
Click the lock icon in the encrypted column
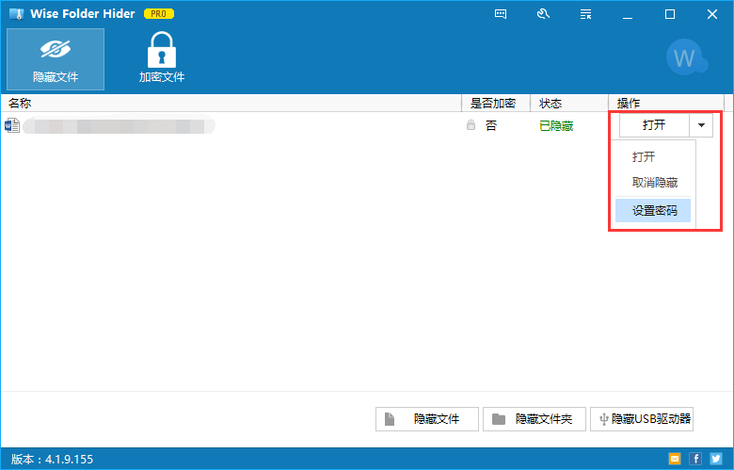coord(471,125)
